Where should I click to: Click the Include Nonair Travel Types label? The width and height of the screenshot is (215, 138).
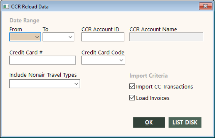(x=43, y=75)
